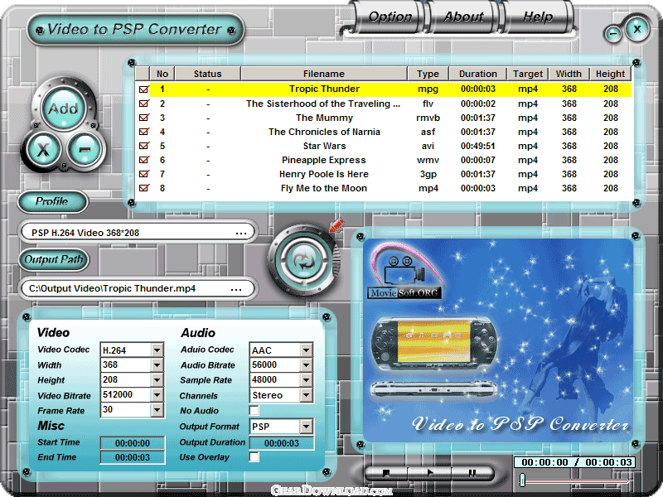
Task: Click the End Time field
Action: coord(133,457)
